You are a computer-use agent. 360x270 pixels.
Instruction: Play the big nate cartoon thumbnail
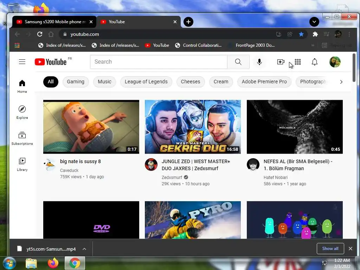point(91,127)
